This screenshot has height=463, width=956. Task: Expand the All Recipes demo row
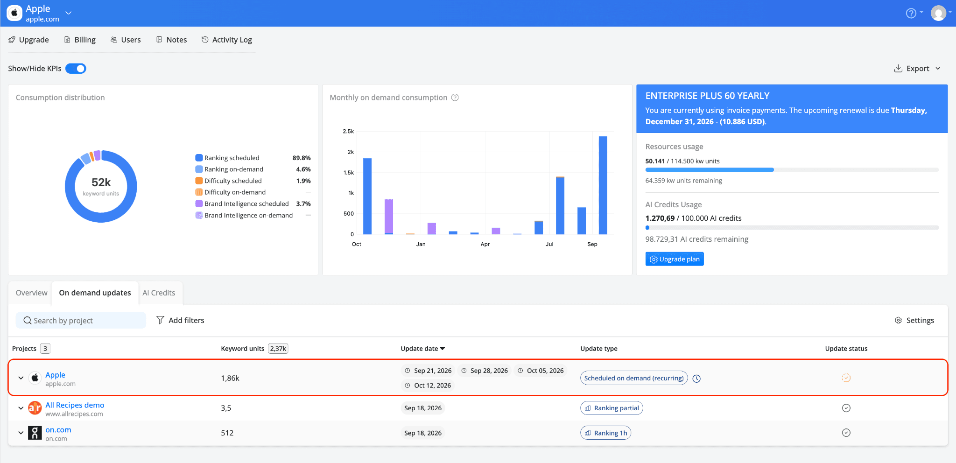(21, 408)
